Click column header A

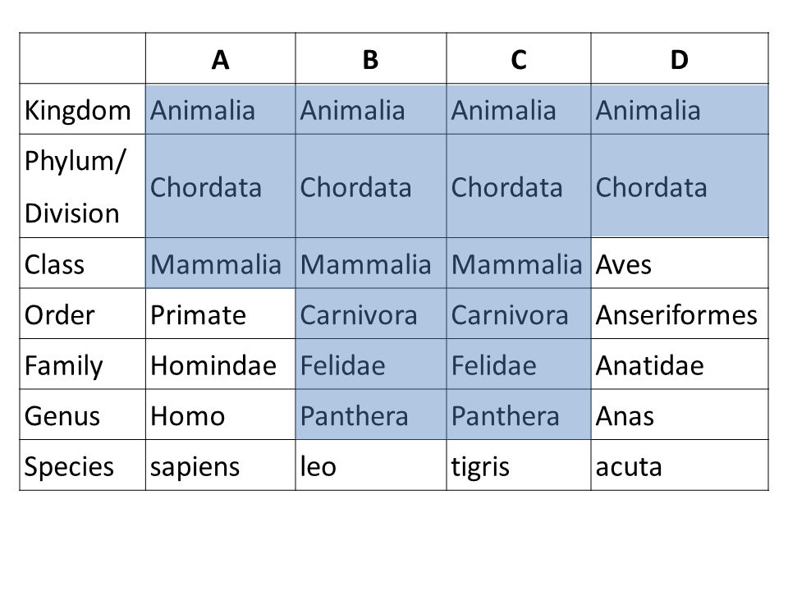click(221, 58)
